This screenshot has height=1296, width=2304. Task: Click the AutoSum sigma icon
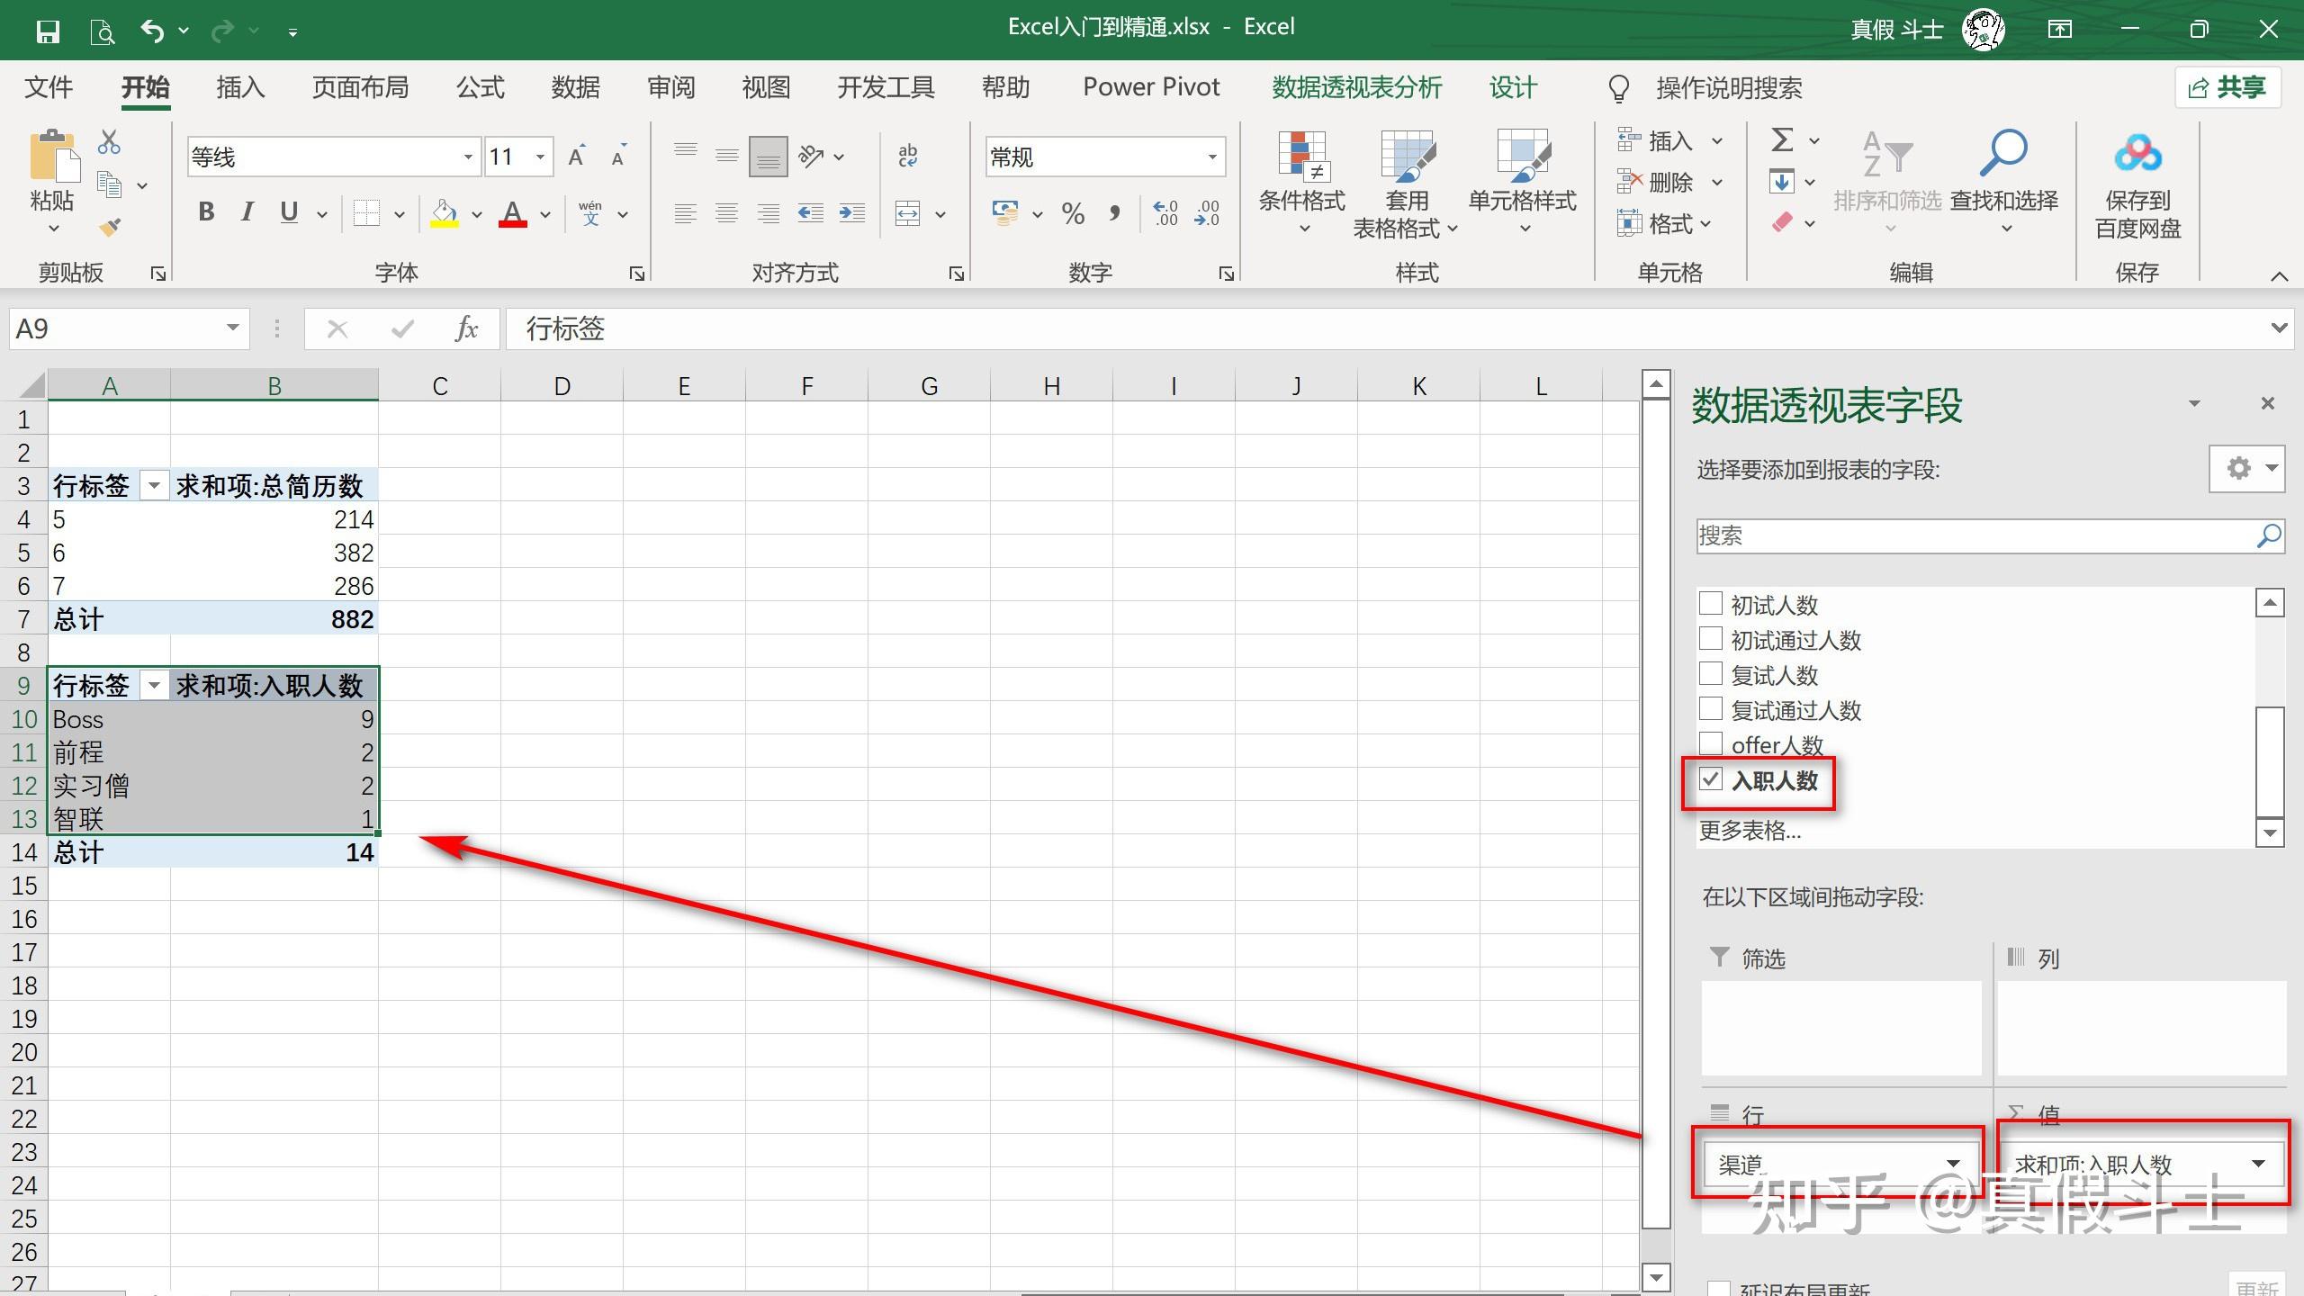[1782, 140]
